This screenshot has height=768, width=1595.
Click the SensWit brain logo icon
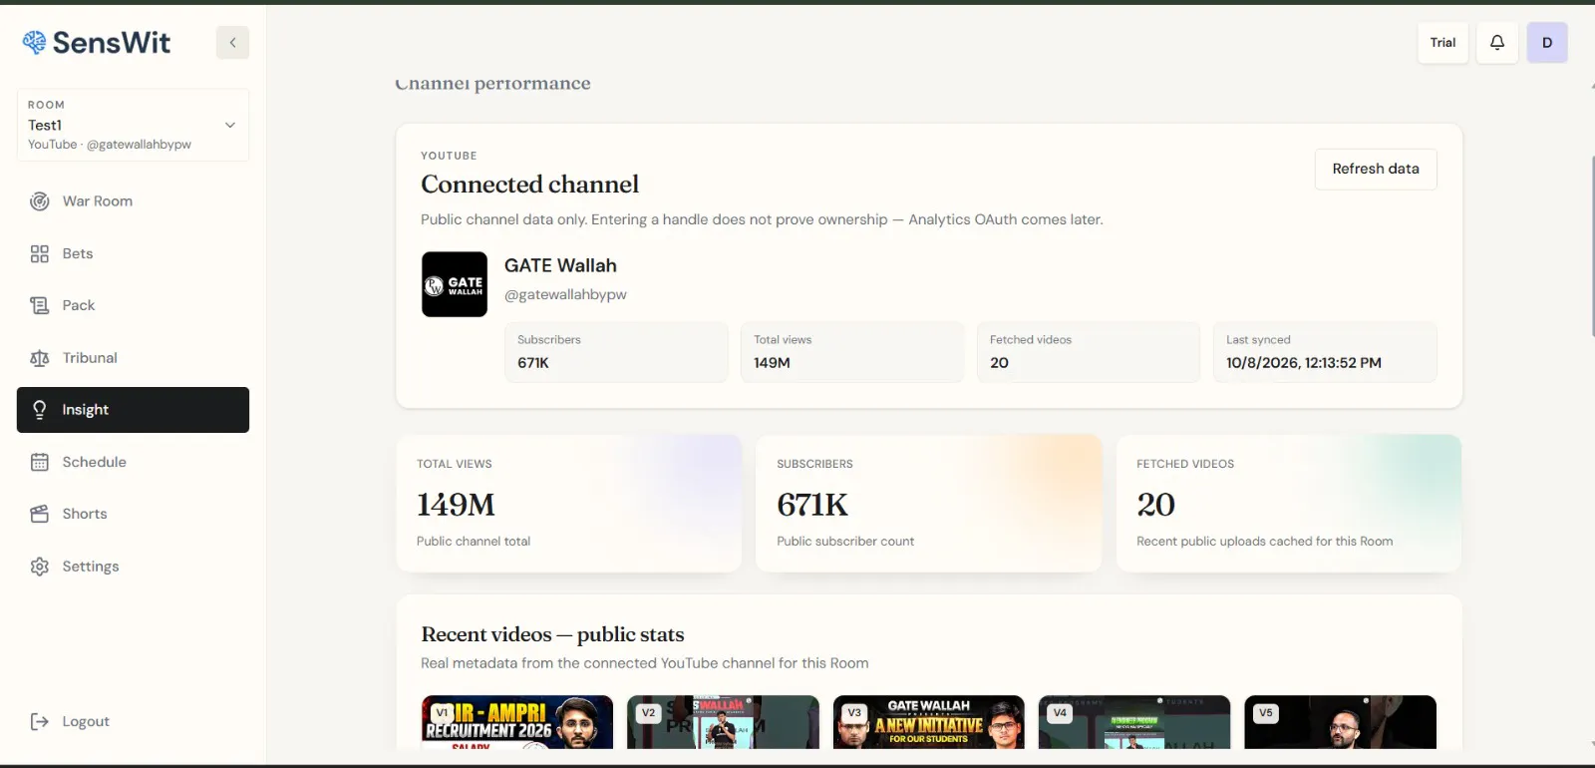click(x=35, y=42)
